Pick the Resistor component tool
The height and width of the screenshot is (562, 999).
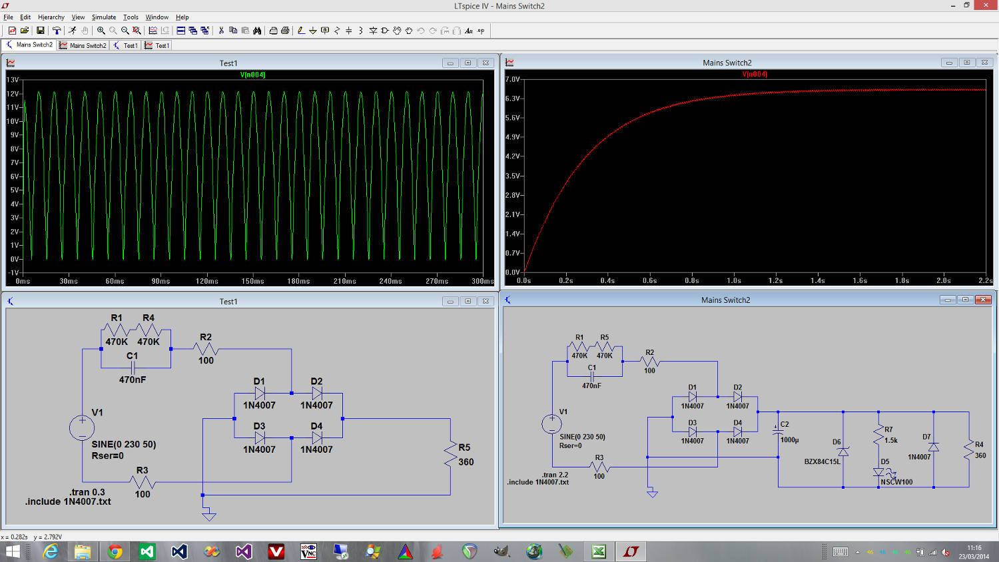tap(337, 31)
